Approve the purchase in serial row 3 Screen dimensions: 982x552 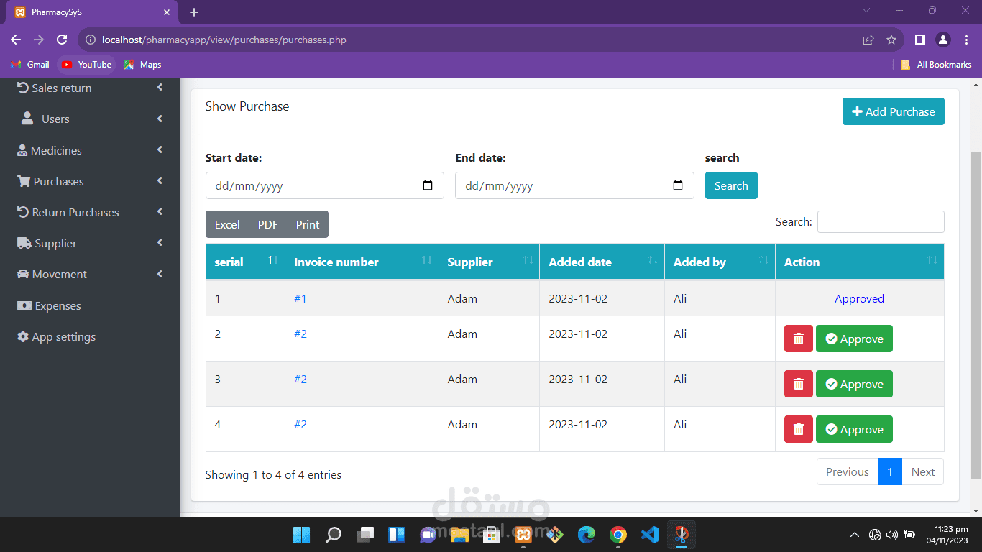[x=854, y=384]
